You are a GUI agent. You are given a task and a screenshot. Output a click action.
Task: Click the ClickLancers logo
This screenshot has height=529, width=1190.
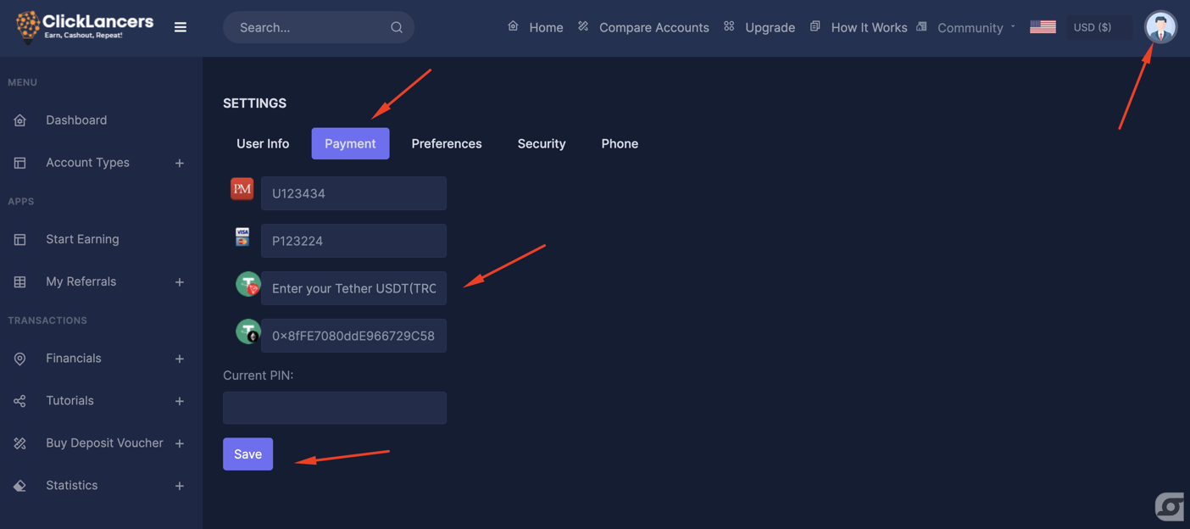[x=85, y=26]
